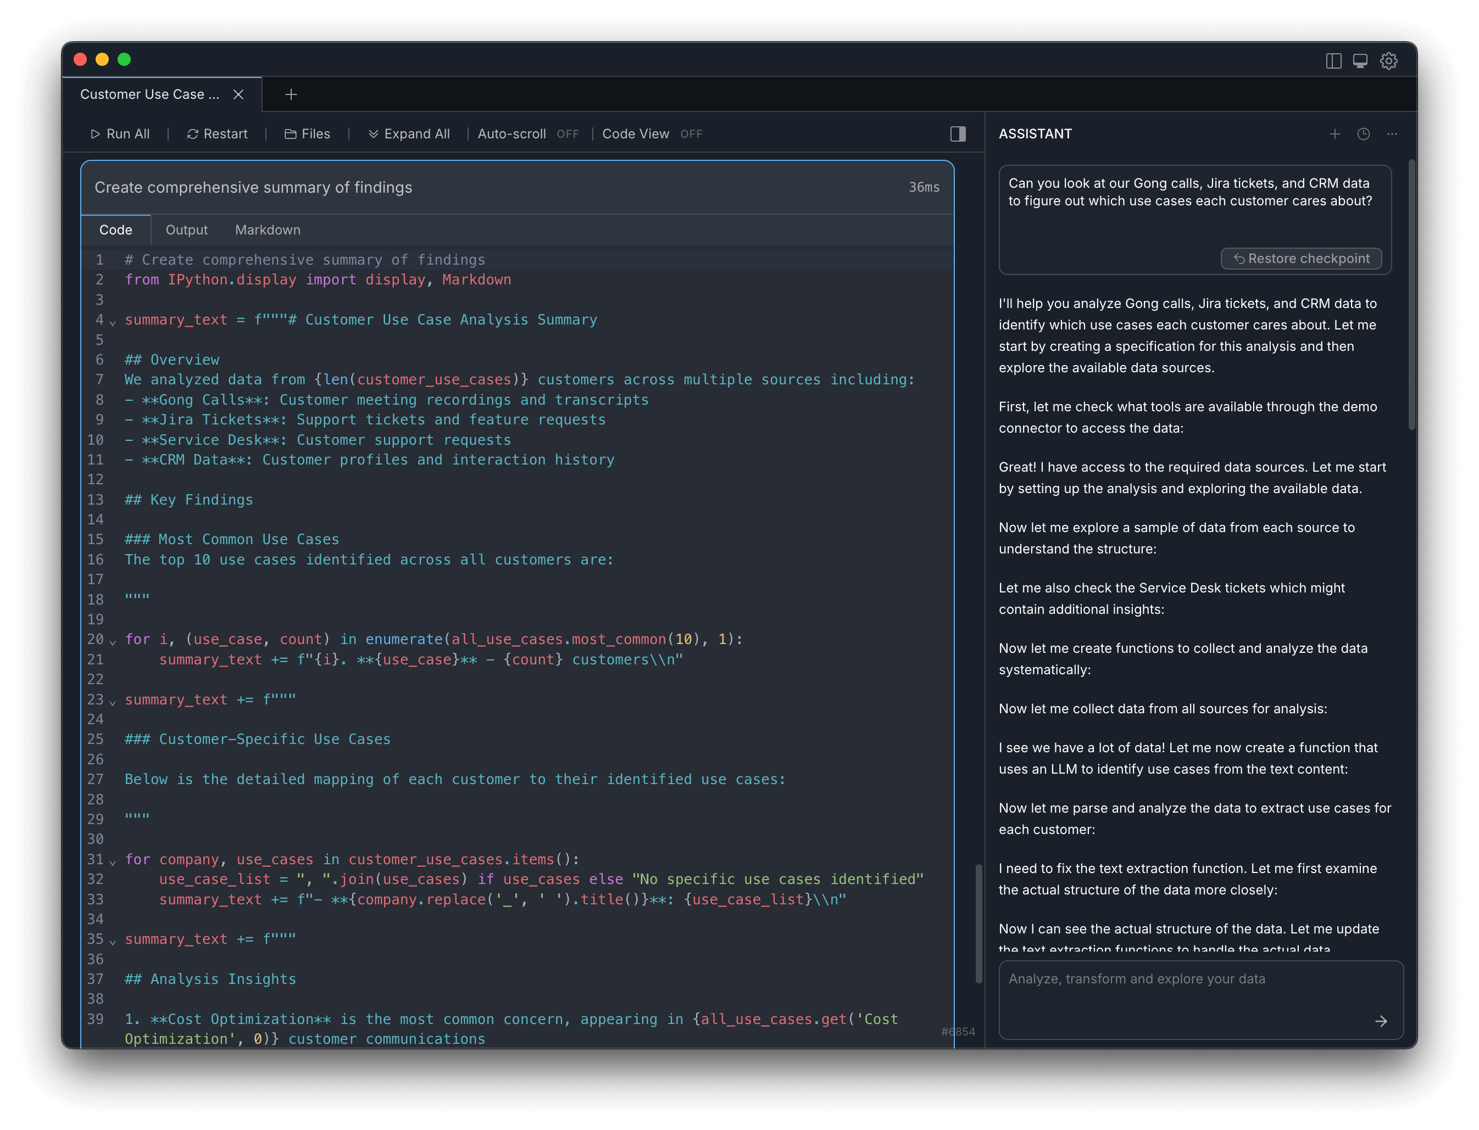Select the Customer Use Case tab
Image resolution: width=1479 pixels, height=1130 pixels.
162,94
